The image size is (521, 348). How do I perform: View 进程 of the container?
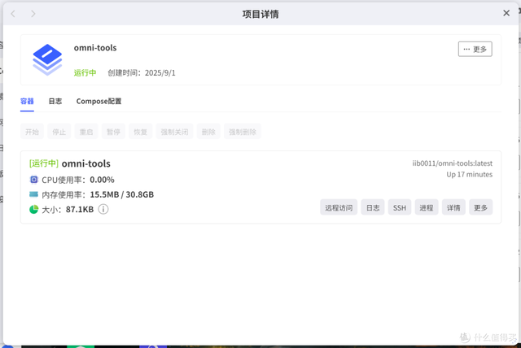click(427, 207)
